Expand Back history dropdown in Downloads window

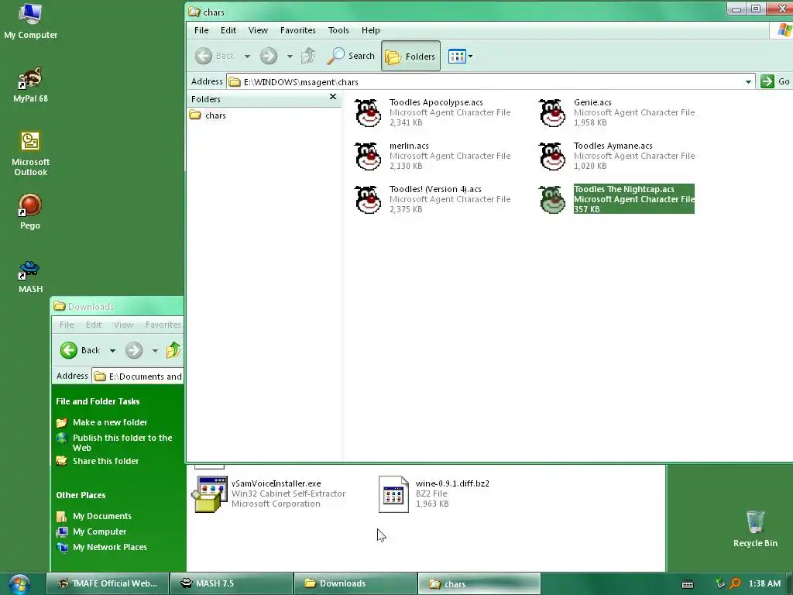113,350
